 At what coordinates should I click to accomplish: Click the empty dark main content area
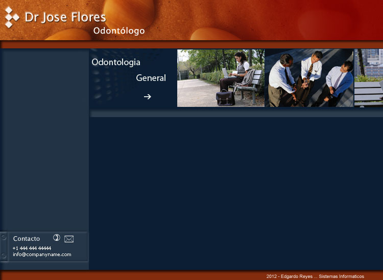click(x=236, y=193)
